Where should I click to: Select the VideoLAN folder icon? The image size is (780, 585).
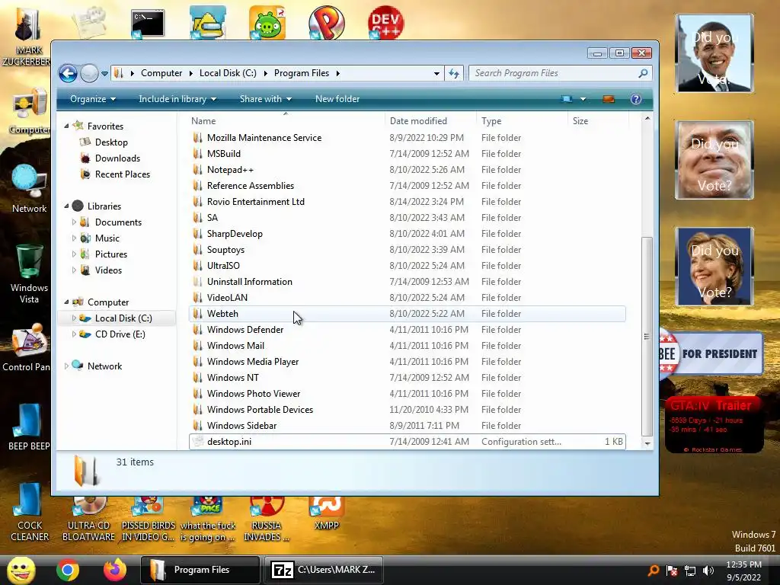[x=198, y=298]
